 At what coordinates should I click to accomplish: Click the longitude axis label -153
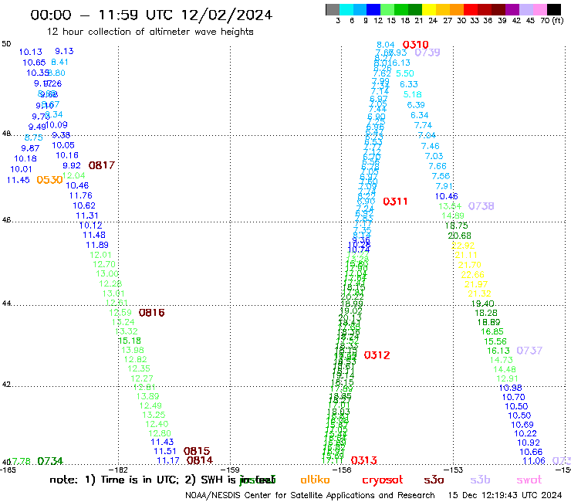tap(454, 470)
